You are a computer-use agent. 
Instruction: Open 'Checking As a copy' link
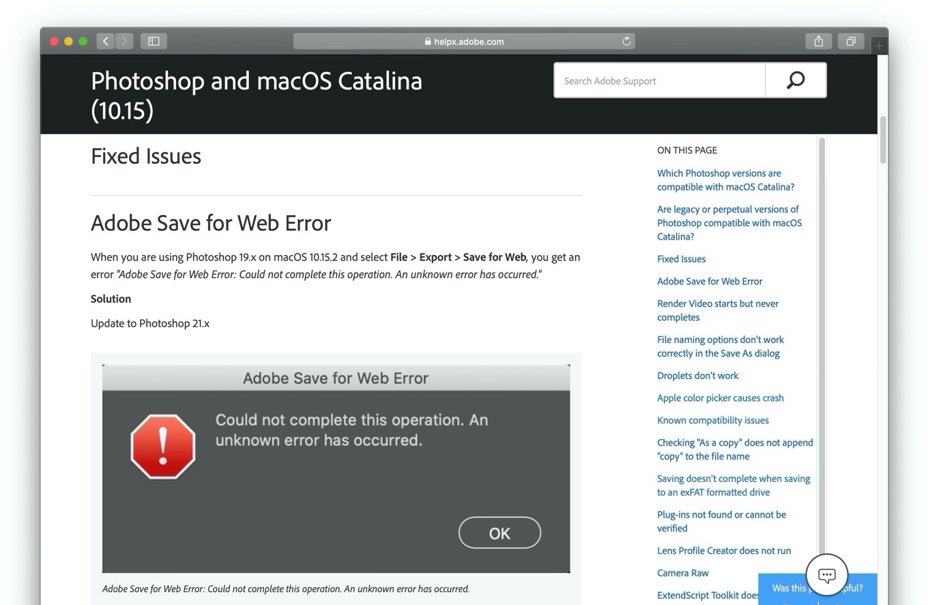(735, 449)
